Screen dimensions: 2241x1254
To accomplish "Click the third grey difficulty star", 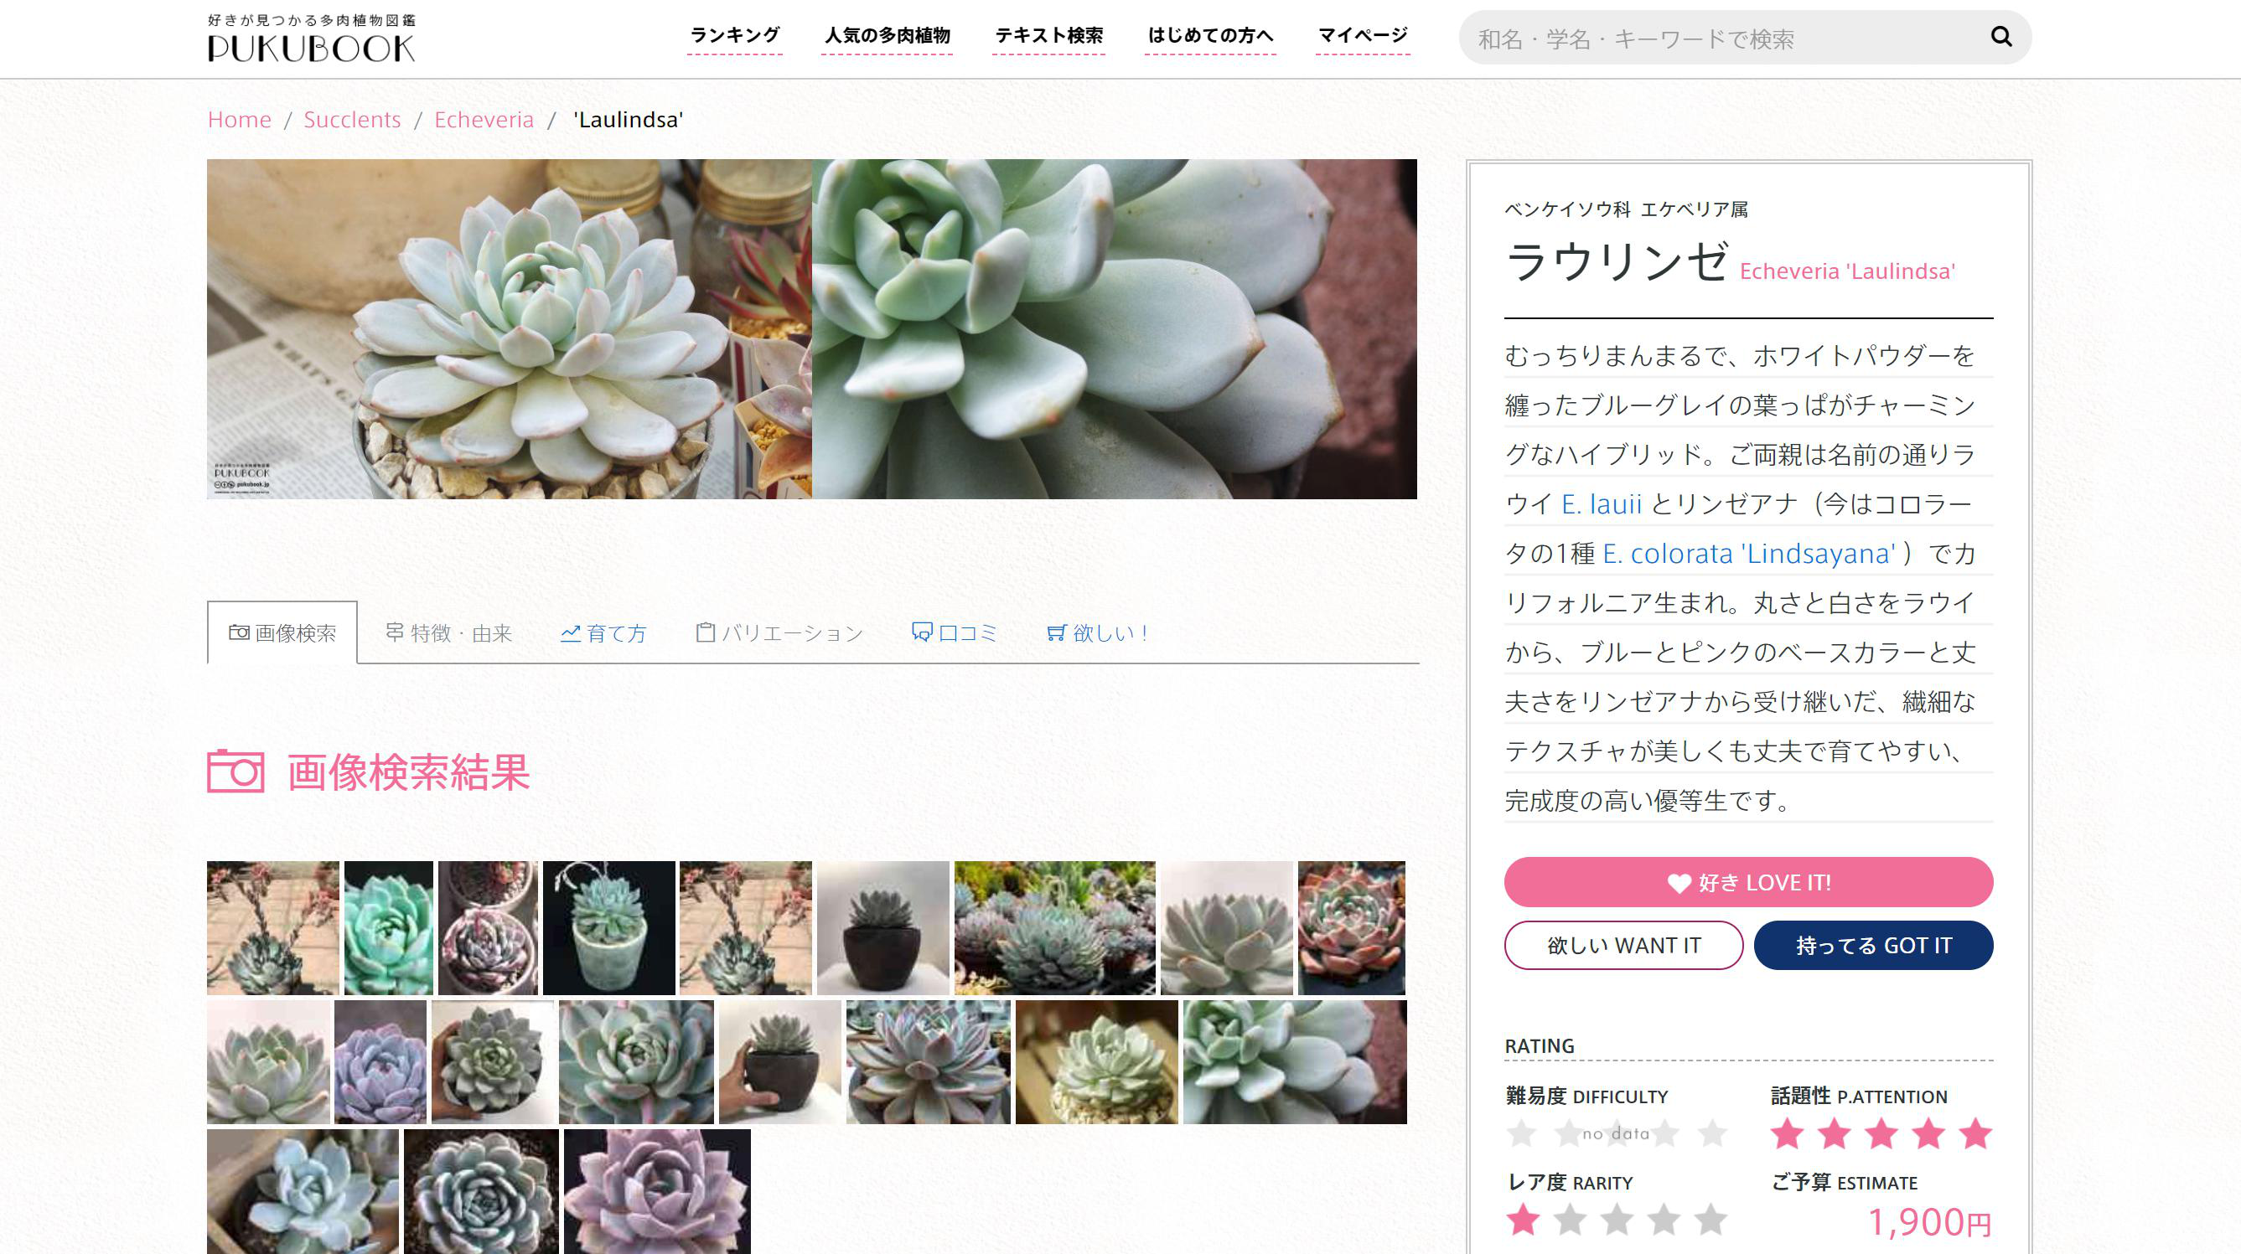I will click(1617, 1133).
